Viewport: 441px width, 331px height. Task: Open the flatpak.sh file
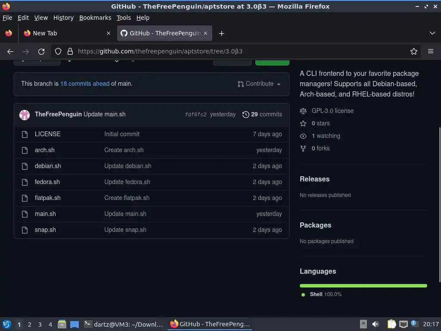tap(47, 198)
